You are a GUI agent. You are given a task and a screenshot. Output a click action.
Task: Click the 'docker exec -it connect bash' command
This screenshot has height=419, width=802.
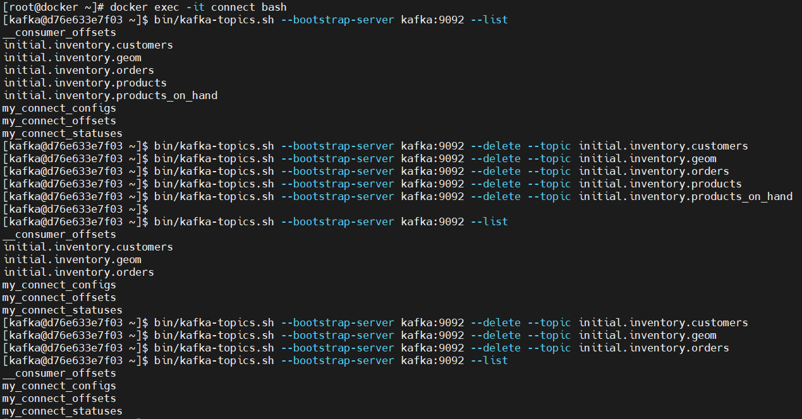pos(198,8)
